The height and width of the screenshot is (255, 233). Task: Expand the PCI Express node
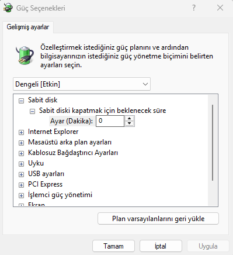[21, 185]
